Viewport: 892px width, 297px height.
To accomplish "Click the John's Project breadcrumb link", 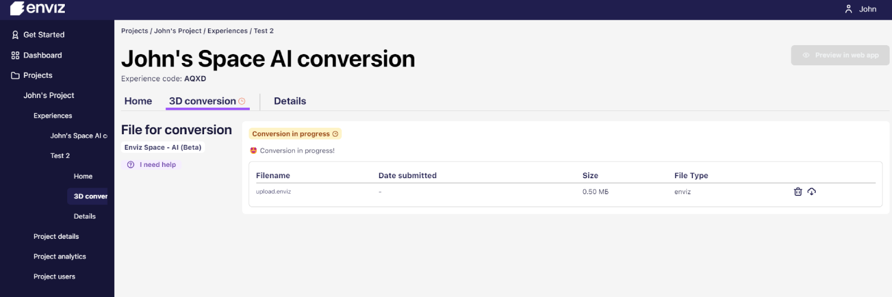I will (x=178, y=31).
